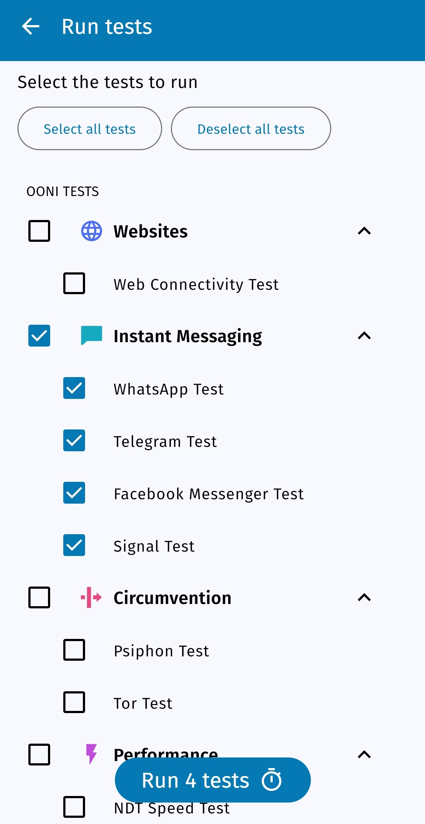Click the Websites globe icon
Viewport: 425px width, 824px height.
coord(91,231)
